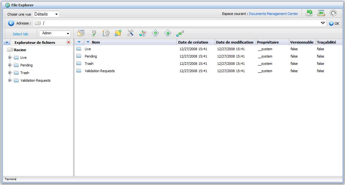Click the Versionnable false value in Pending row

pyautogui.click(x=294, y=56)
